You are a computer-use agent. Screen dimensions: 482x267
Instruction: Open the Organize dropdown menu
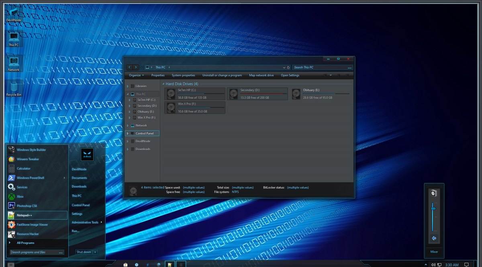[137, 75]
